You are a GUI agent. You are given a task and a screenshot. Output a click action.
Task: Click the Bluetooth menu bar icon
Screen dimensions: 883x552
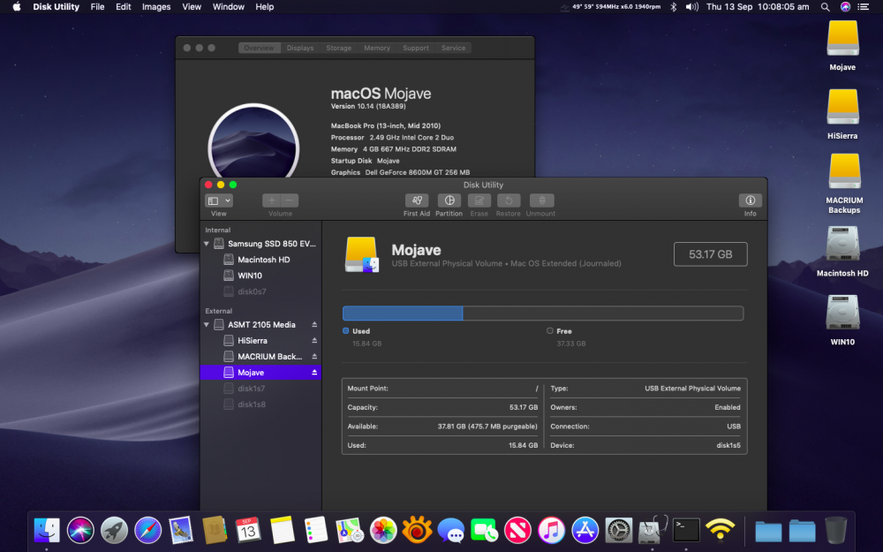pyautogui.click(x=673, y=7)
